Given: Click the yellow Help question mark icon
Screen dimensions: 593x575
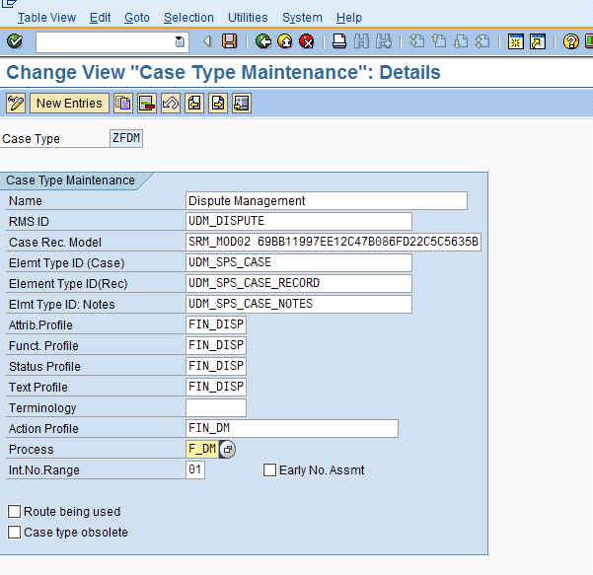Looking at the screenshot, I should pyautogui.click(x=570, y=41).
